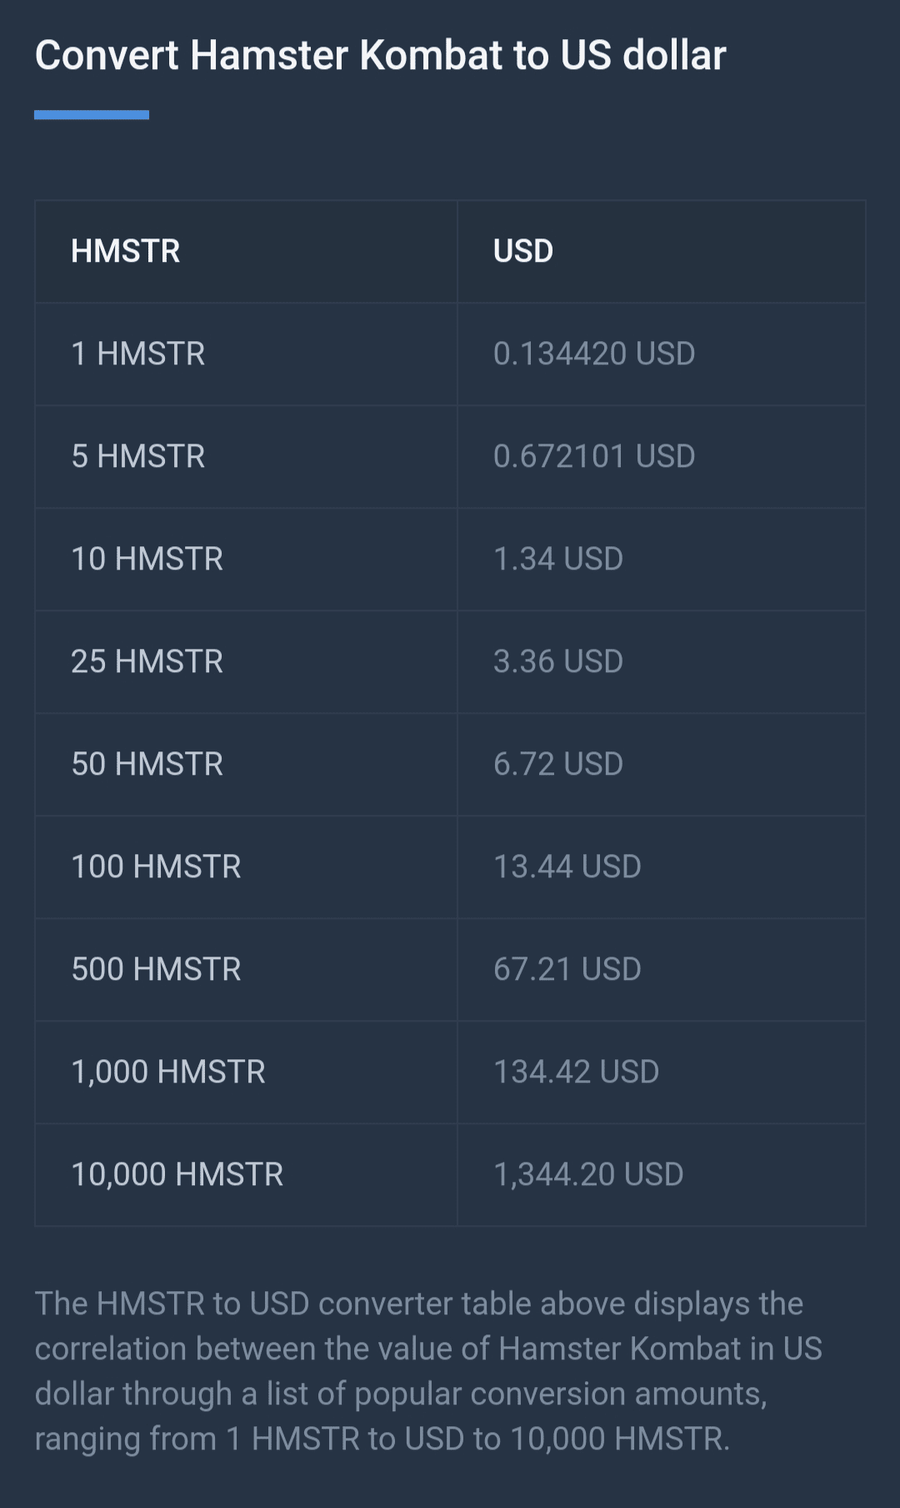900x1508 pixels.
Task: Select the 13.44 USD value
Action: coord(567,867)
